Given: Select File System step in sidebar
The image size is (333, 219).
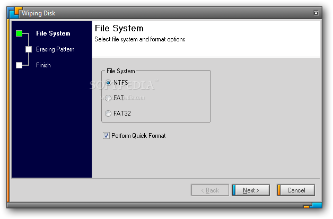Looking at the screenshot, I should point(53,33).
